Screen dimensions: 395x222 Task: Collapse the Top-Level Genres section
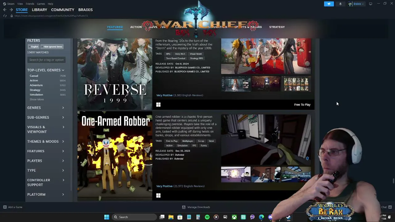pos(46,70)
